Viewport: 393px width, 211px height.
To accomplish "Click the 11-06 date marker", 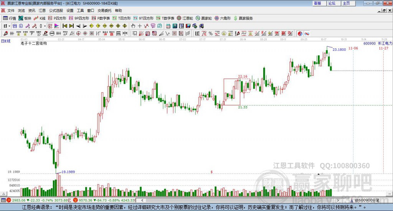I will coord(353,48).
